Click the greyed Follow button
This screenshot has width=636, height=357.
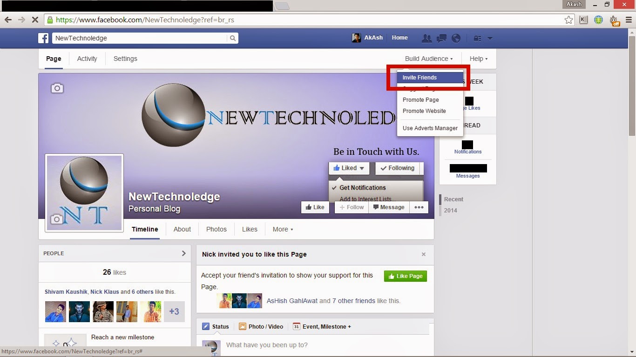click(352, 207)
